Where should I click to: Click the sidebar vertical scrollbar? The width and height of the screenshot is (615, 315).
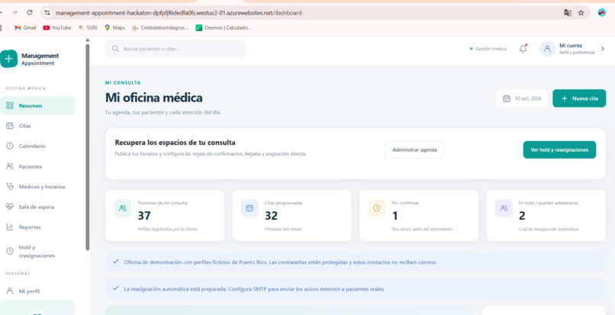click(88, 147)
